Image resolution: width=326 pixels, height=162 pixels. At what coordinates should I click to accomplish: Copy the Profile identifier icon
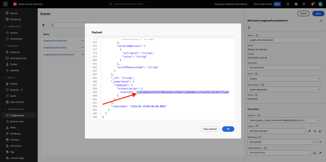coord(315,153)
